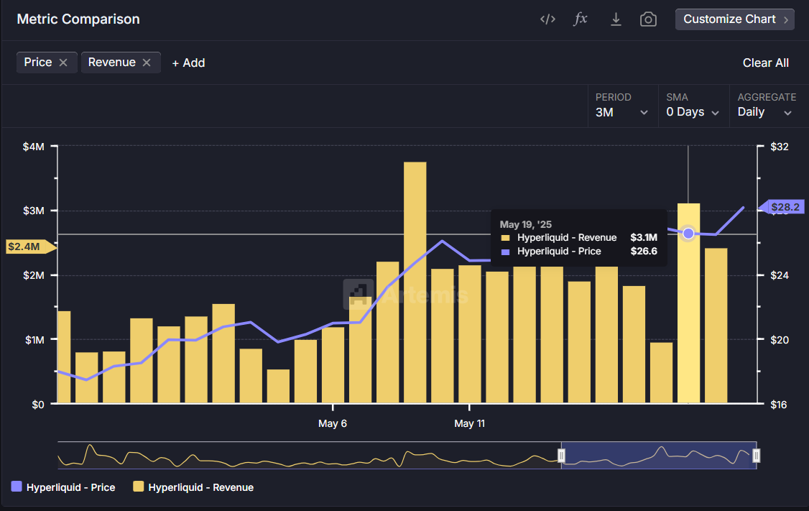Click the $4M left axis label
The width and height of the screenshot is (809, 511).
click(34, 147)
